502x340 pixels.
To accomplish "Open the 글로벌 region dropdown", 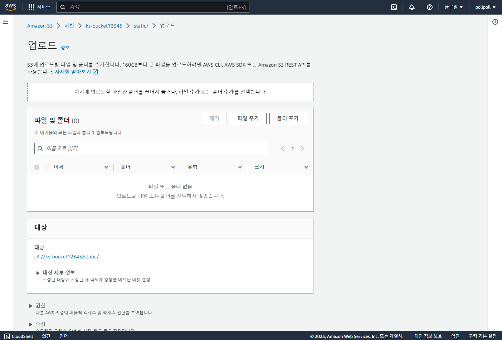I will tap(454, 7).
